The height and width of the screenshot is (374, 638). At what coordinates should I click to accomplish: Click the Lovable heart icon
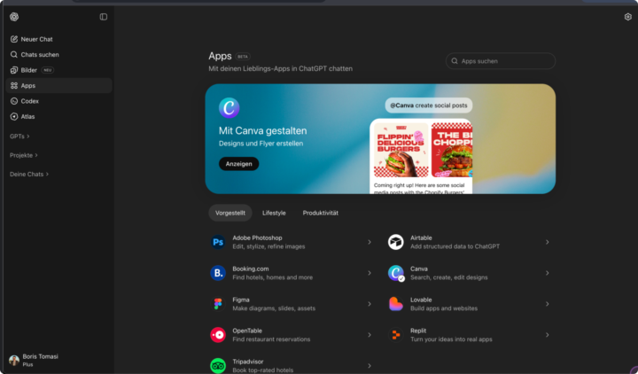click(x=395, y=304)
